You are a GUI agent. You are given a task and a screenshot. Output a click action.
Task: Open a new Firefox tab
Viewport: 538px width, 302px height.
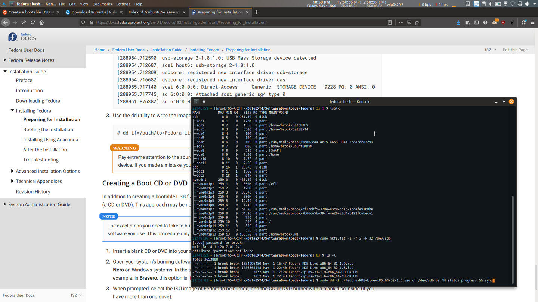pos(256,12)
